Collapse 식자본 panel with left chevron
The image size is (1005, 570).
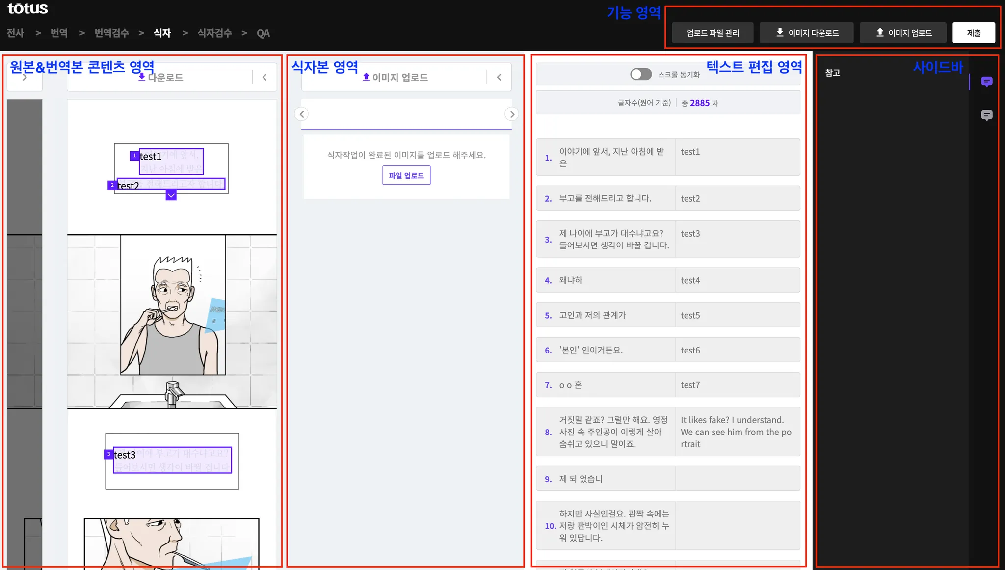[x=499, y=77]
